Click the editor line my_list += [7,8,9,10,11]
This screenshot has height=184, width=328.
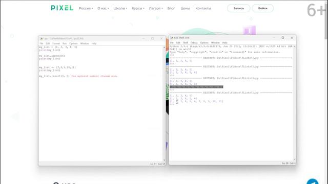pos(57,67)
